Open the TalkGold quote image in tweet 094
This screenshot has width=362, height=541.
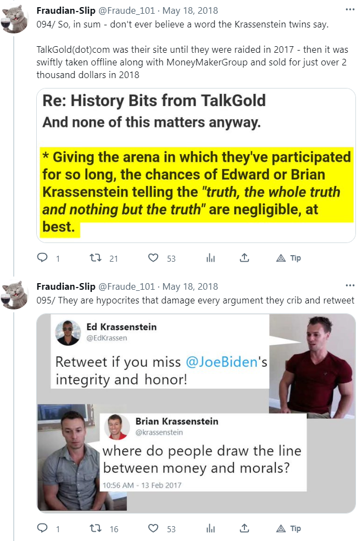click(196, 165)
